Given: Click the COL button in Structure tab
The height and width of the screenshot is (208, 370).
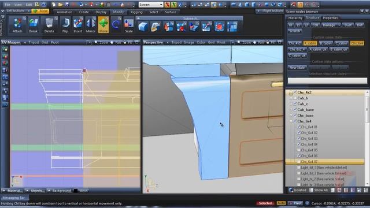Looking at the screenshot, I should click(315, 25).
